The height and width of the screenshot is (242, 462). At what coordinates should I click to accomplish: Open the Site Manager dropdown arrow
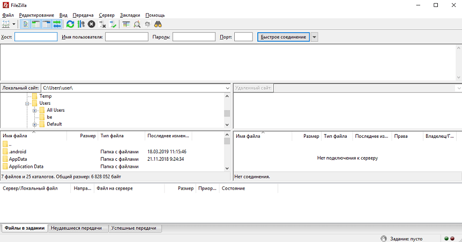point(14,24)
